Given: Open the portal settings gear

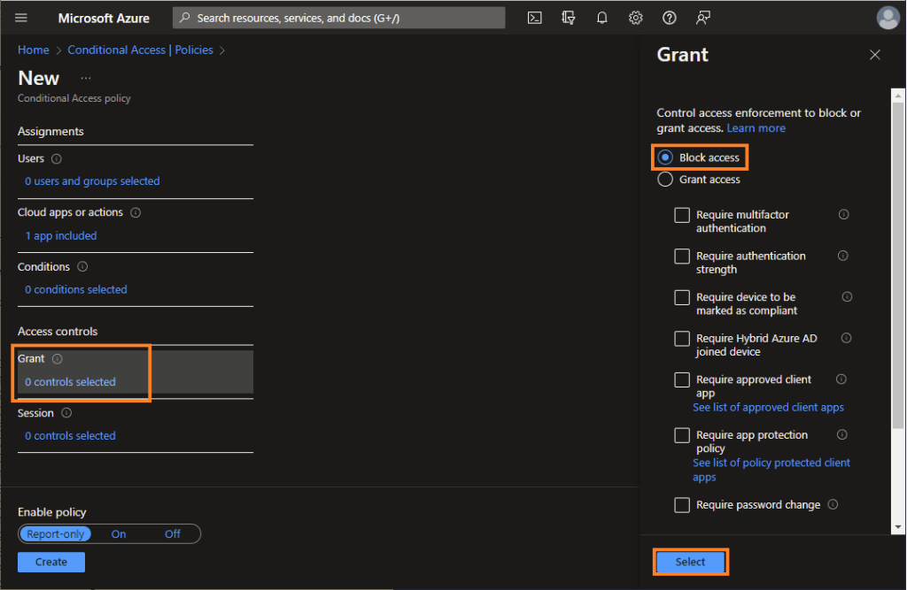Looking at the screenshot, I should (635, 18).
